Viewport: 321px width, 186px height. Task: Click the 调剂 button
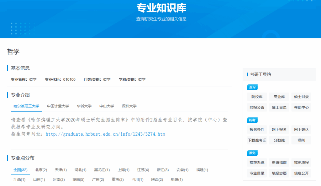(x=301, y=140)
